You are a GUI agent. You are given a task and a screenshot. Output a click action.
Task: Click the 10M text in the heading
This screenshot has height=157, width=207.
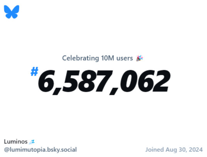(x=108, y=58)
